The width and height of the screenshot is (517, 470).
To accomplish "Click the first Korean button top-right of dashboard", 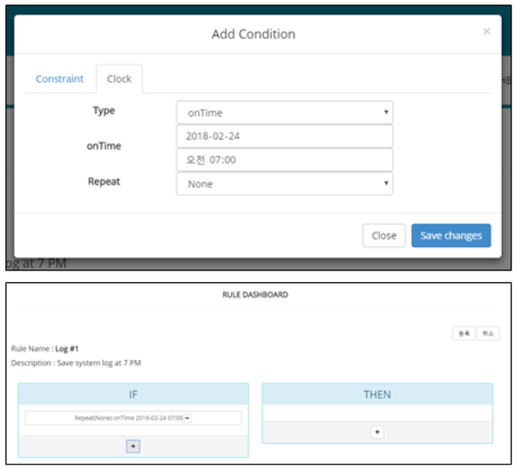I will tap(464, 334).
